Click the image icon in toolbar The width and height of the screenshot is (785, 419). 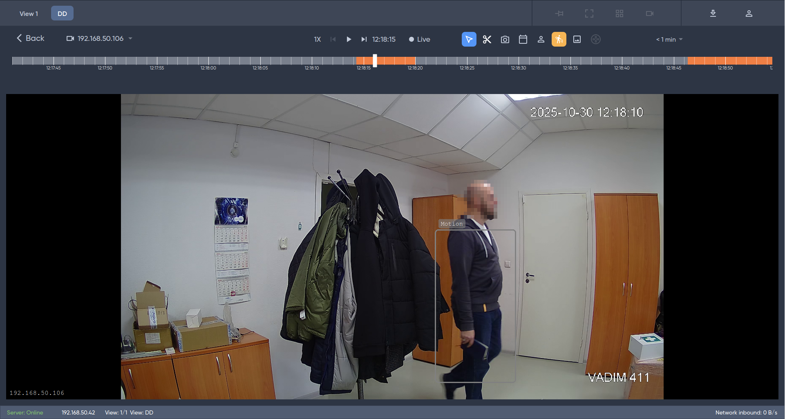[577, 39]
